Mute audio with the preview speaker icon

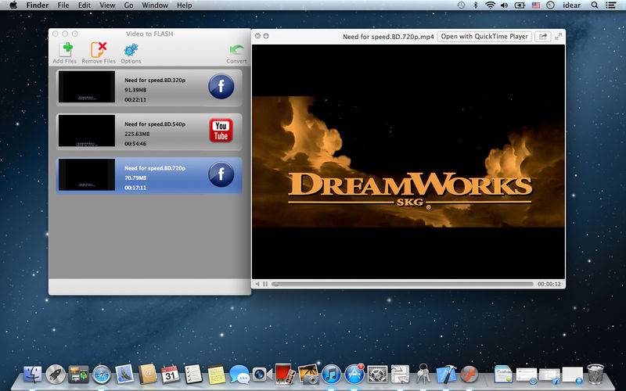(257, 284)
